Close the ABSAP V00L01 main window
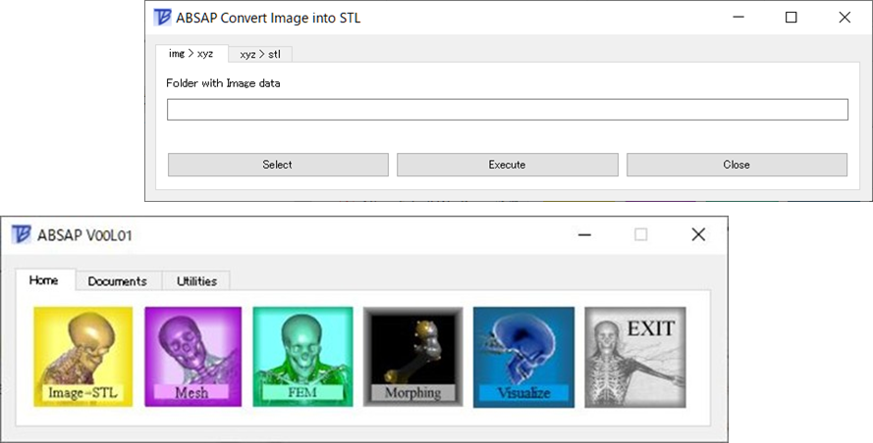 tap(699, 234)
